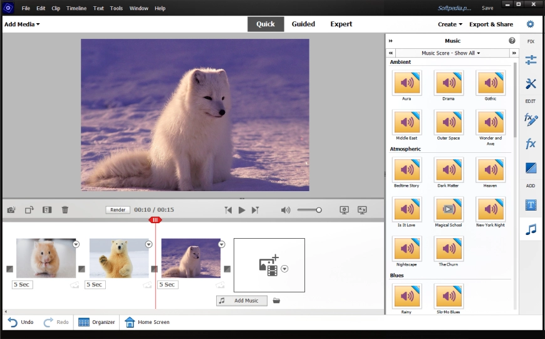Select the Nightscape music score
The height and width of the screenshot is (339, 545).
407,248
